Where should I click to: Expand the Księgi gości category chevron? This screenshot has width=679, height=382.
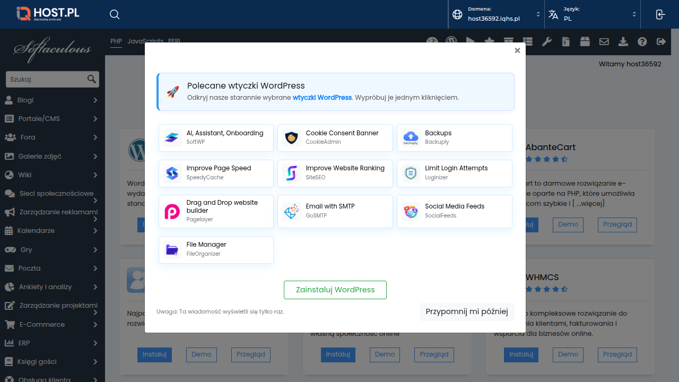tap(95, 362)
